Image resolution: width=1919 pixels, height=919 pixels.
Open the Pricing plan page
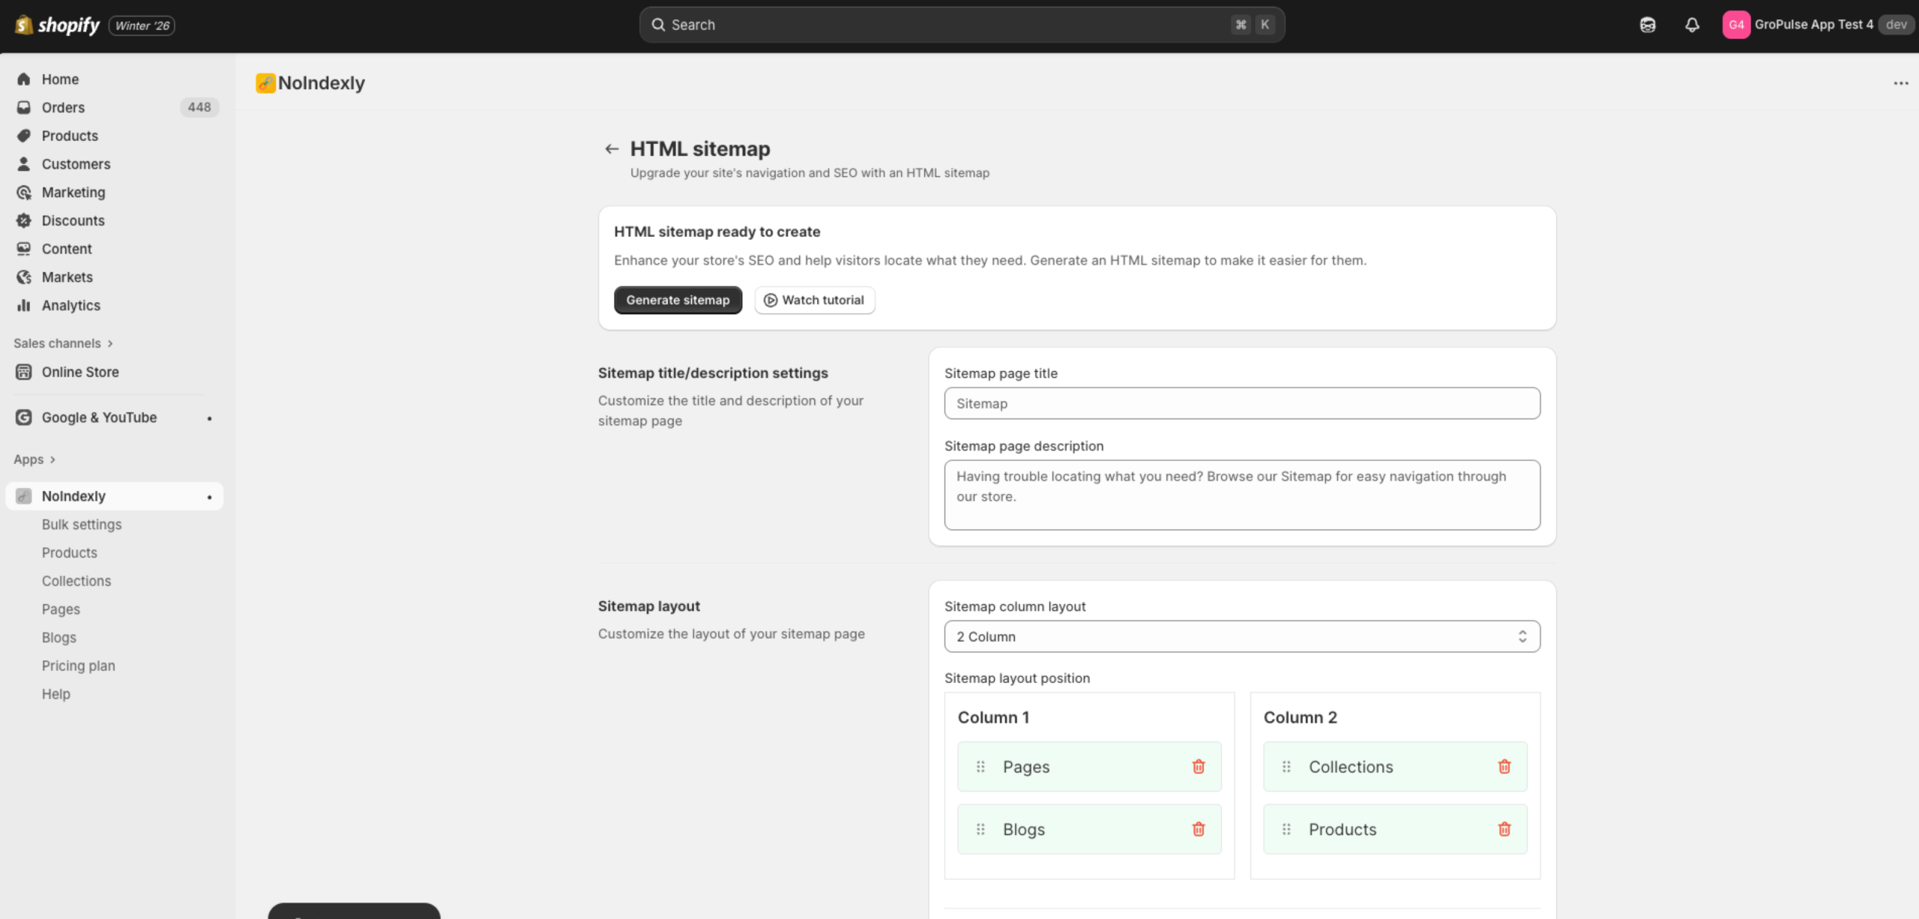78,665
